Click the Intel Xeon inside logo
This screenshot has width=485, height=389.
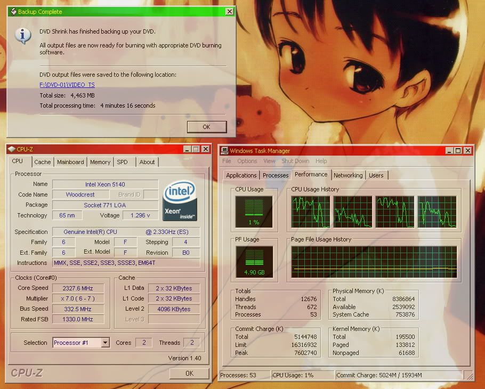180,201
